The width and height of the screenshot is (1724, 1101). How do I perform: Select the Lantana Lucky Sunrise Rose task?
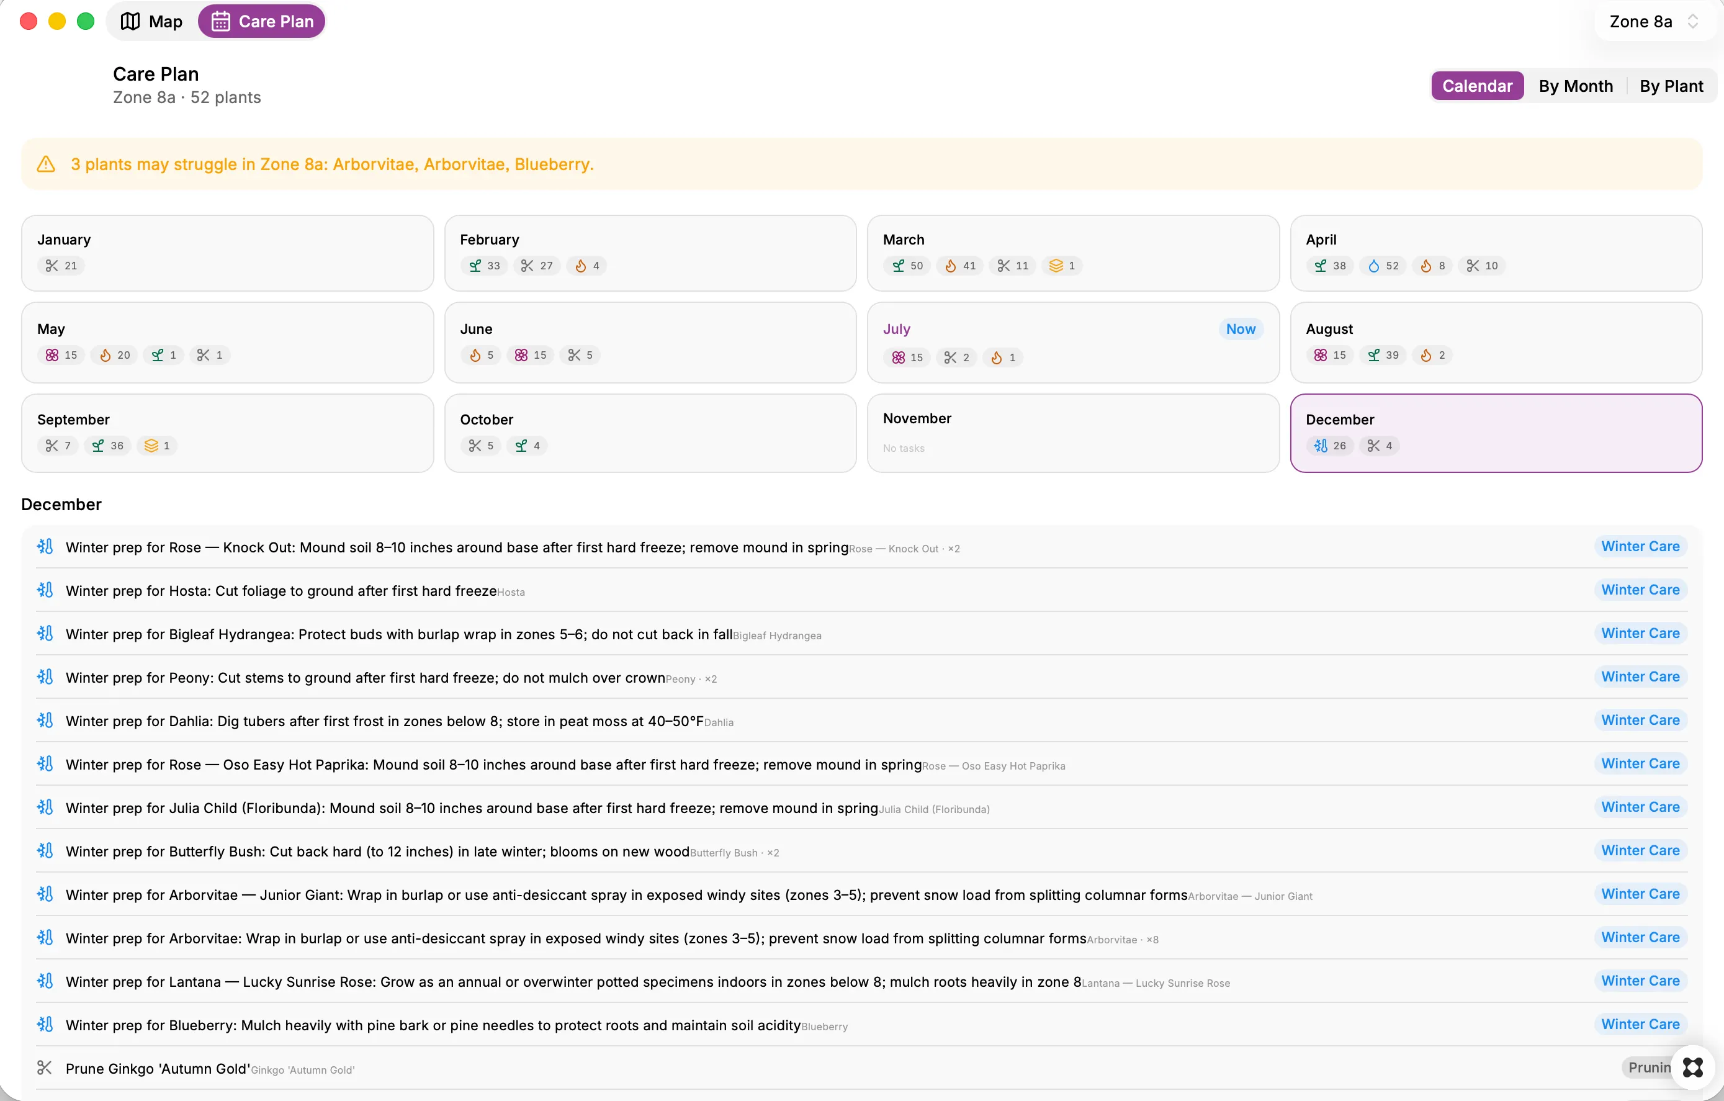[861, 981]
